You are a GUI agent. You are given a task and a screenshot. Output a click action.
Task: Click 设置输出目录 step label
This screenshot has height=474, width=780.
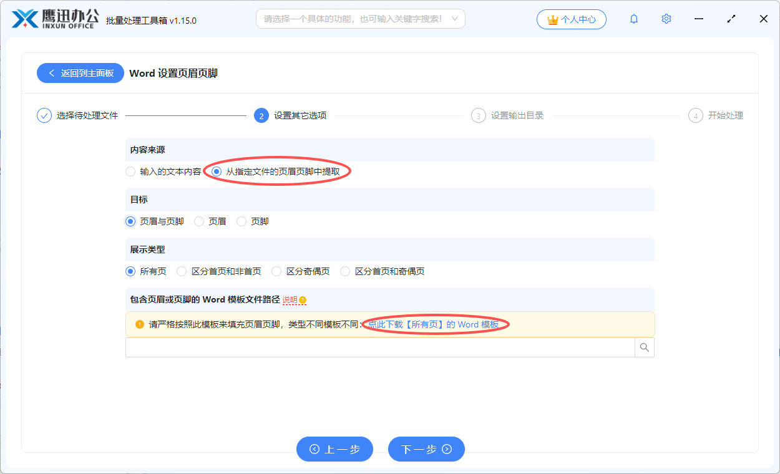pyautogui.click(x=517, y=115)
